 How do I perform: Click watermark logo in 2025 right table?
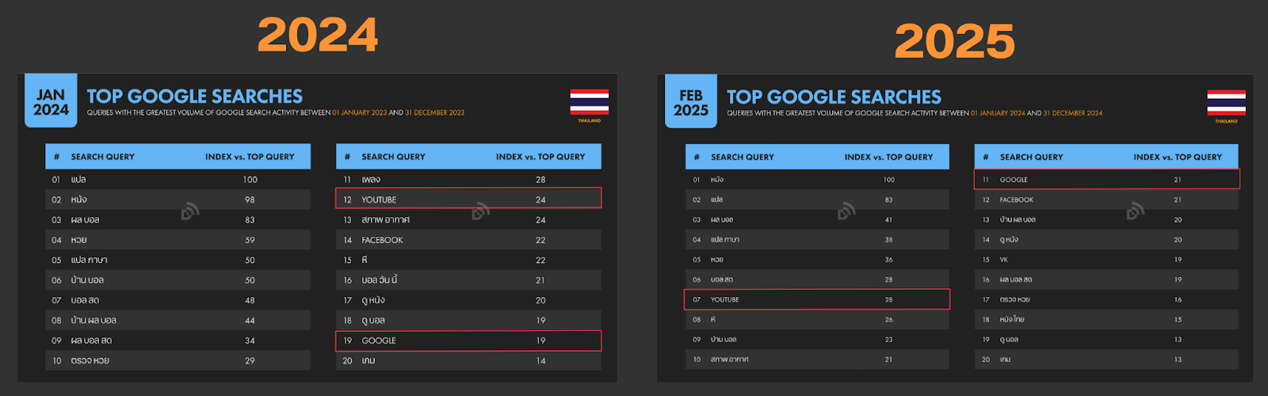(1136, 211)
